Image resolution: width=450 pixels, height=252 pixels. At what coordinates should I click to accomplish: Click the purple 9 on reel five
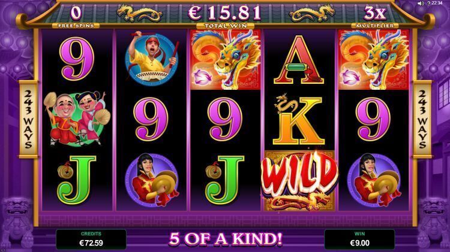(x=373, y=119)
